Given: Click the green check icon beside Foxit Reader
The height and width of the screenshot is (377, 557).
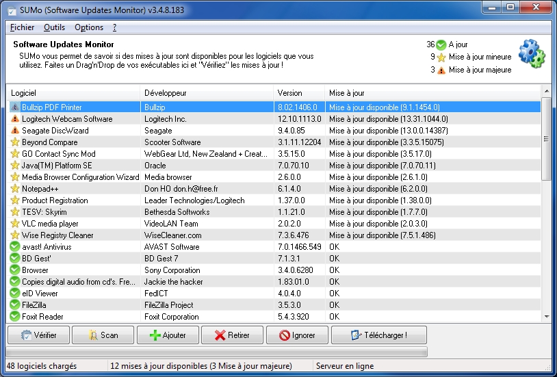Looking at the screenshot, I should [x=14, y=317].
